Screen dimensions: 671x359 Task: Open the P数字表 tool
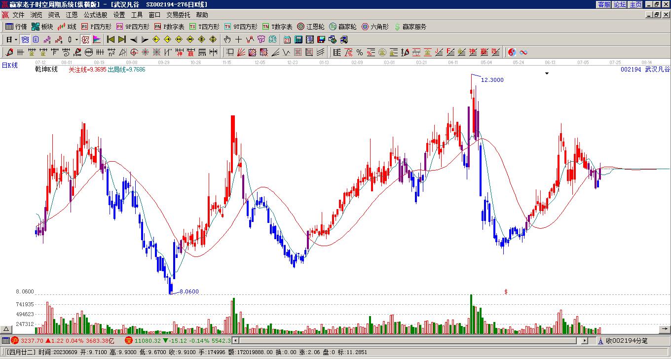pyautogui.click(x=169, y=27)
